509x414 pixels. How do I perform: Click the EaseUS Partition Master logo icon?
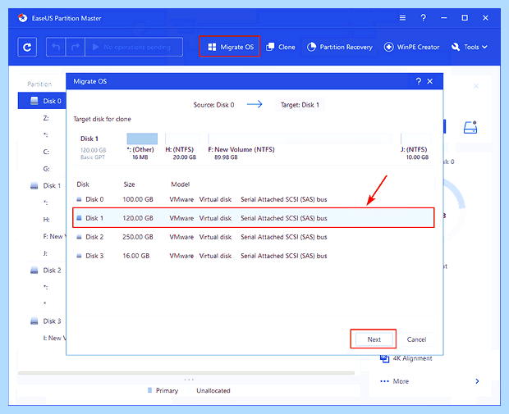click(23, 18)
